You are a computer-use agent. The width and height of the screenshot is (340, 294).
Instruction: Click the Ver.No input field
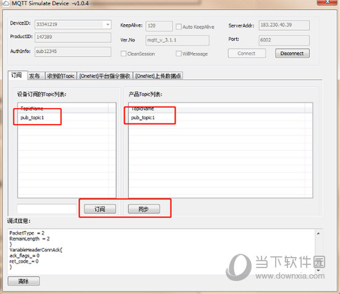(x=177, y=40)
